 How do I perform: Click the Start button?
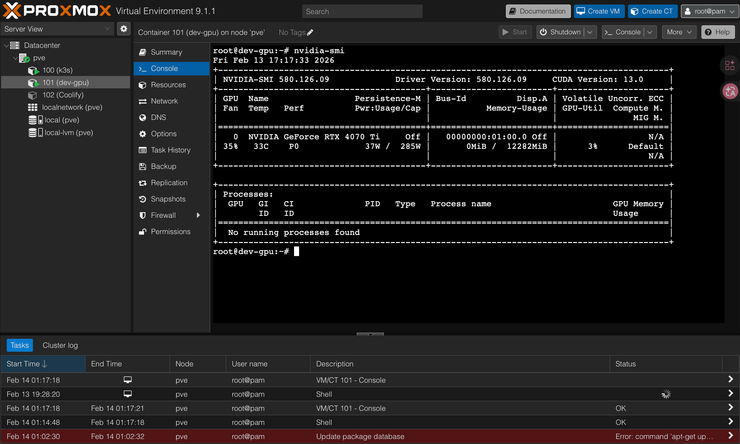point(515,32)
